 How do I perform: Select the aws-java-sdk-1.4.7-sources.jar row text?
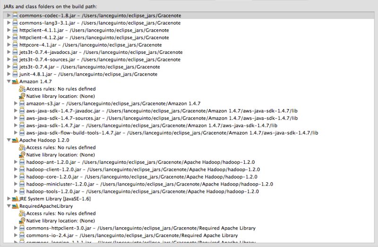162,118
